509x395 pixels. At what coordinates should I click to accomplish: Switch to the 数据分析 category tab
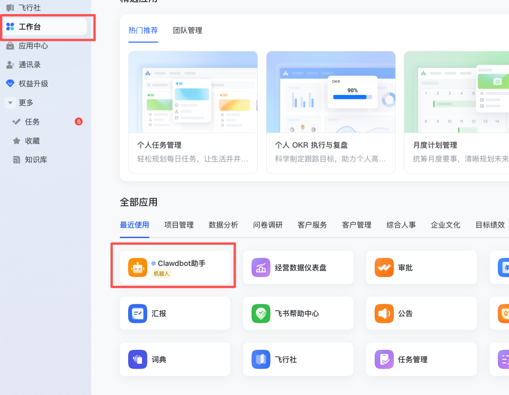tap(223, 225)
